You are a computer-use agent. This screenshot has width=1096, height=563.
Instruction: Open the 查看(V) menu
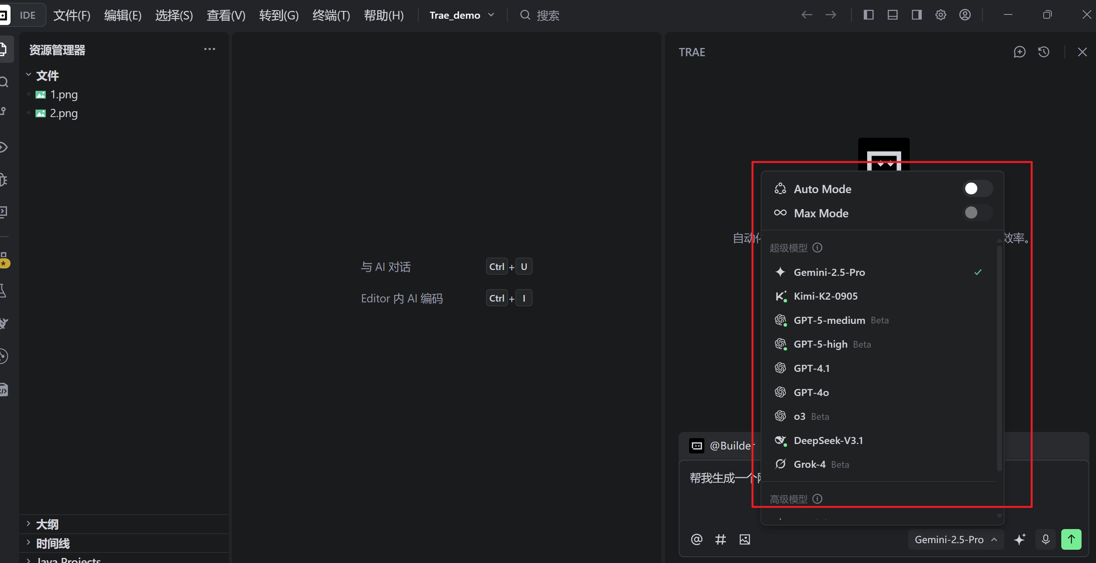[x=226, y=15]
